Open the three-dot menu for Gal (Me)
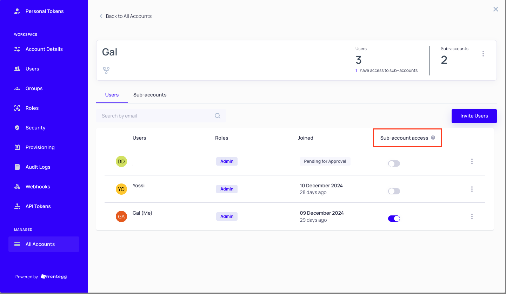The height and width of the screenshot is (294, 506). 472,216
